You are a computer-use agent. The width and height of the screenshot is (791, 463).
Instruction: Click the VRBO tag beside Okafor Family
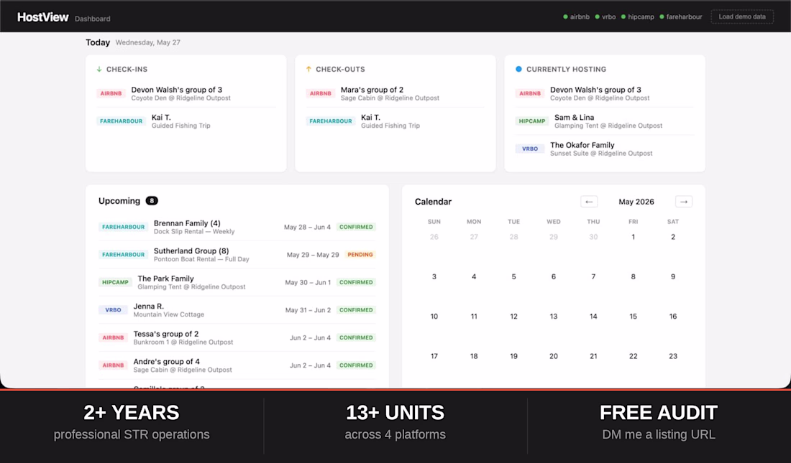pyautogui.click(x=530, y=149)
